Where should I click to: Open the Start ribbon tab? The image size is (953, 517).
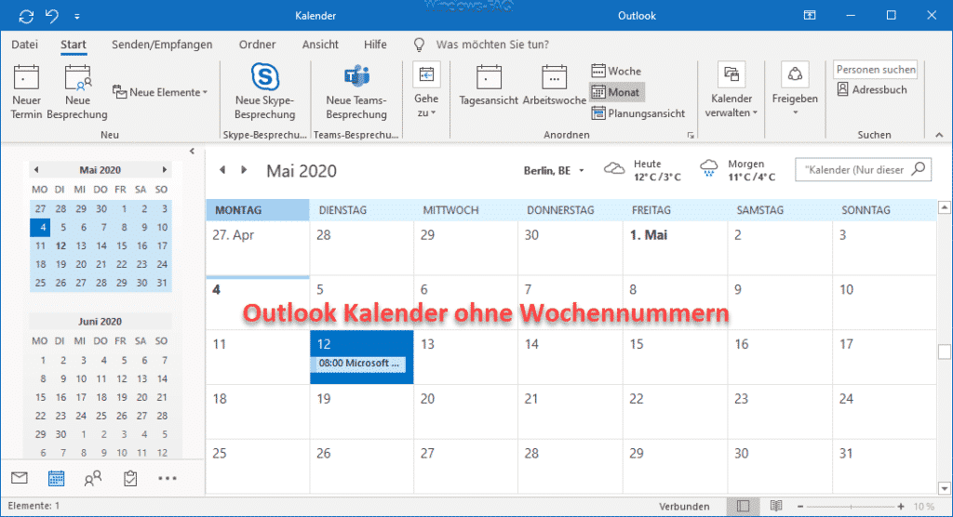coord(74,45)
